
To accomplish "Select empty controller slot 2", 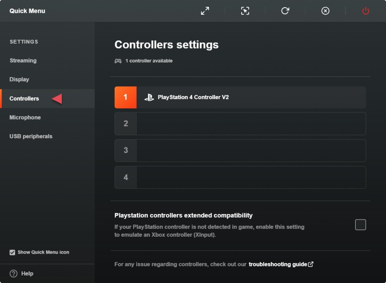I will click(x=240, y=124).
